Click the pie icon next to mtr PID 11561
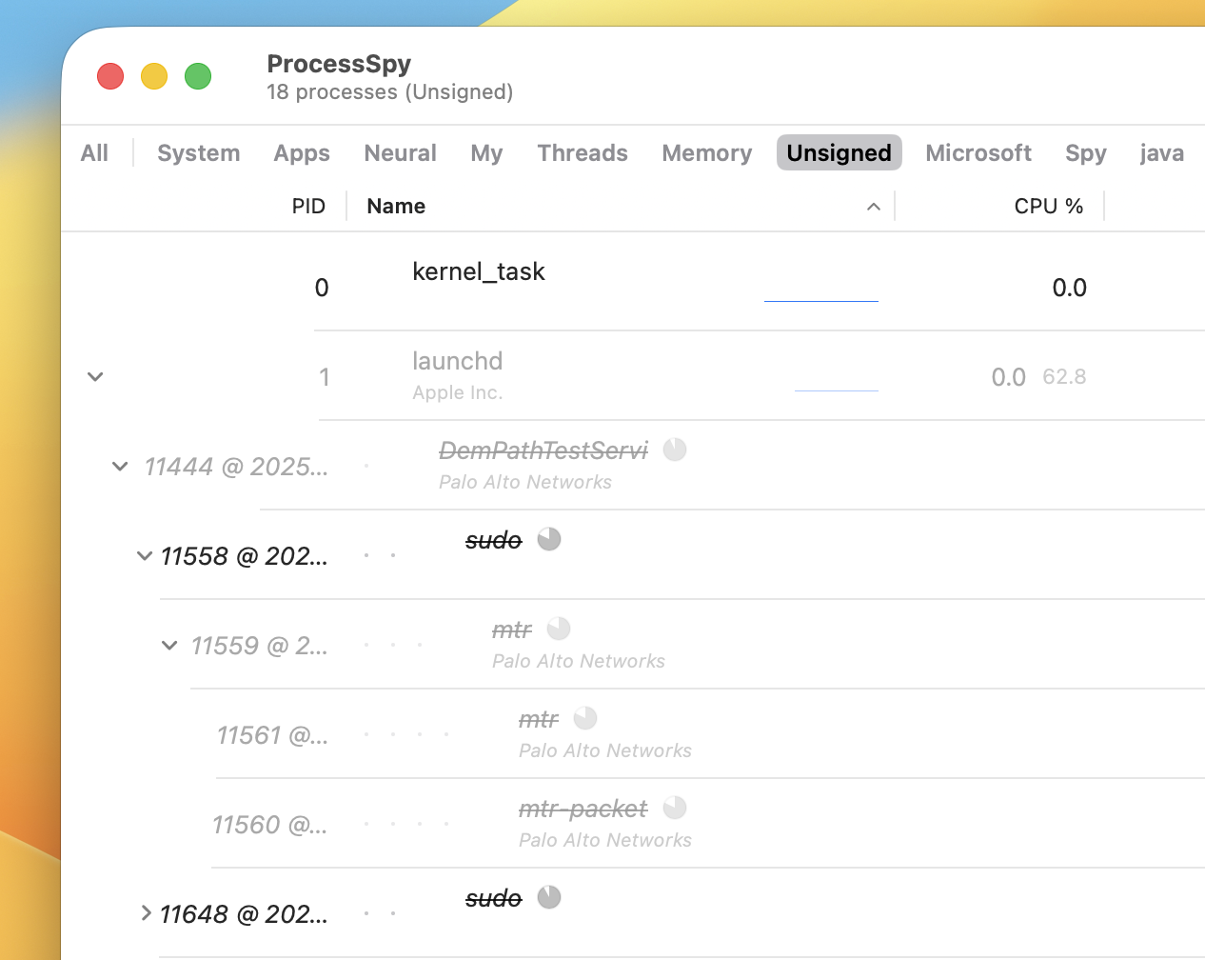Screen dimensions: 1205x960 point(585,717)
